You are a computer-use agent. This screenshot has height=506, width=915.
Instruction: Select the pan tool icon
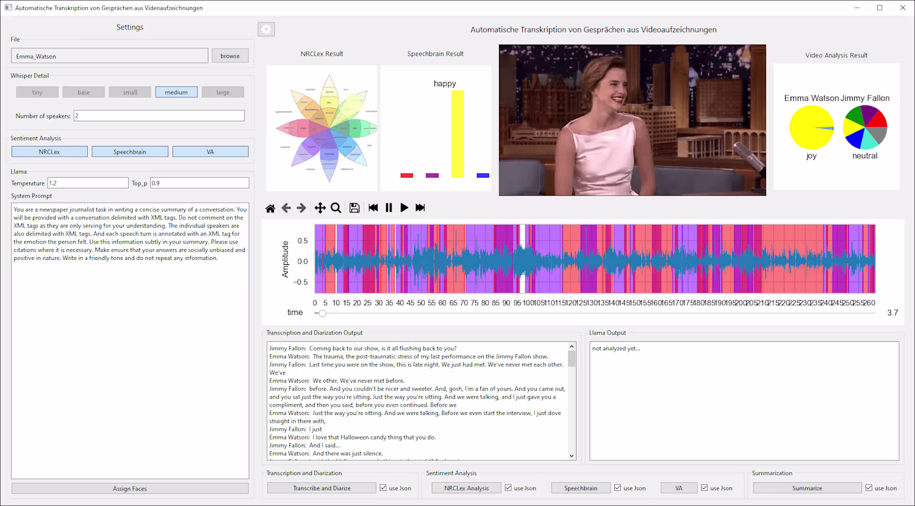point(320,208)
